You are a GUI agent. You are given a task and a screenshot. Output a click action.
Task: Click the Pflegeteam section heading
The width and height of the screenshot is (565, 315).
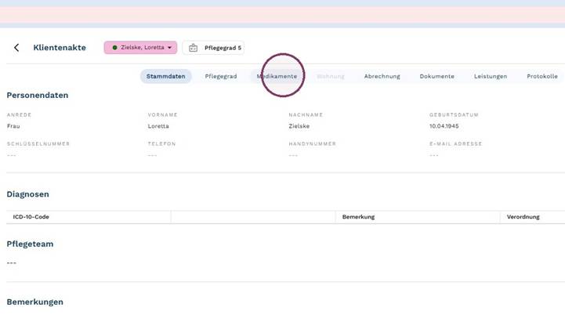30,244
